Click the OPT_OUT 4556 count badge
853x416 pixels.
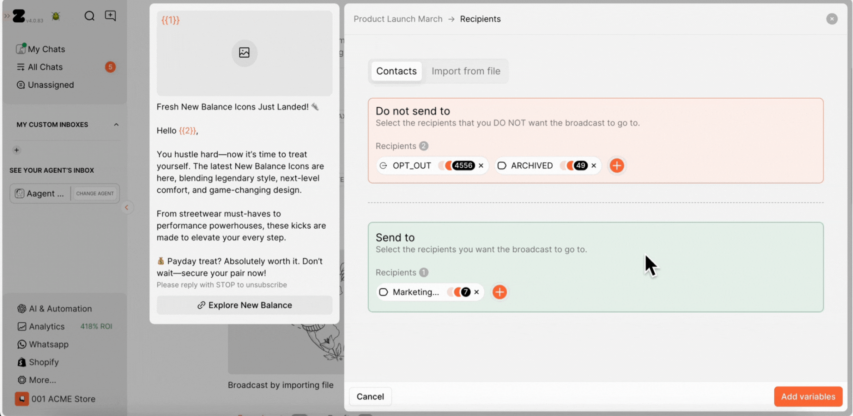(463, 165)
